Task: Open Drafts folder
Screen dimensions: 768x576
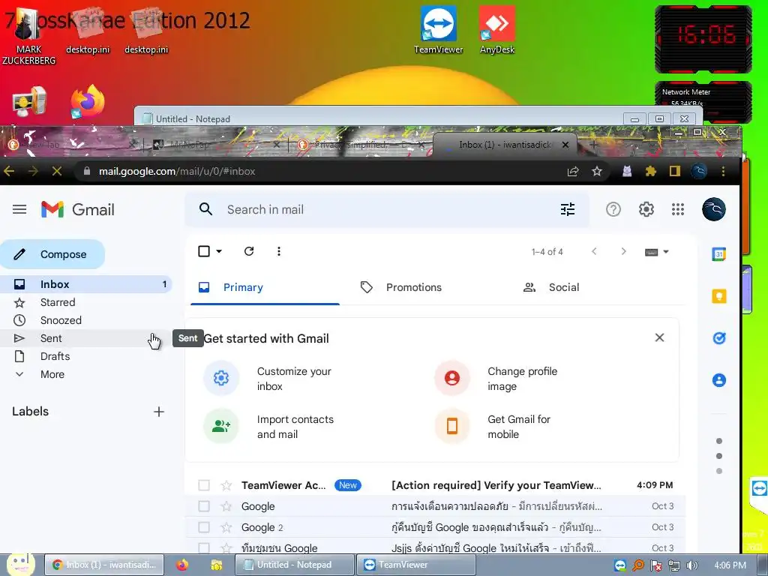Action: click(x=85, y=356)
